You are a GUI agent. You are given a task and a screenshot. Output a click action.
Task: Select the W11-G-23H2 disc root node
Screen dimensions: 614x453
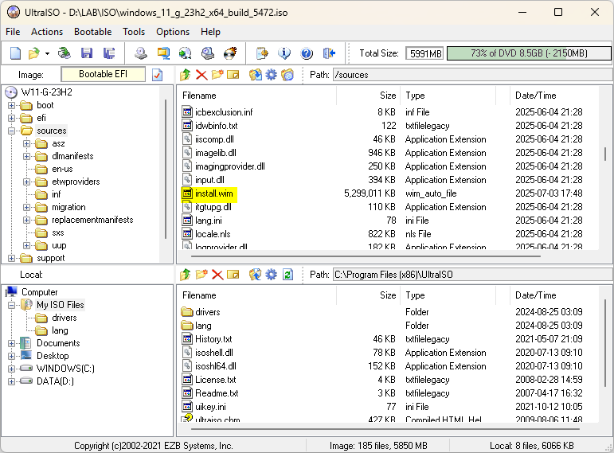47,92
